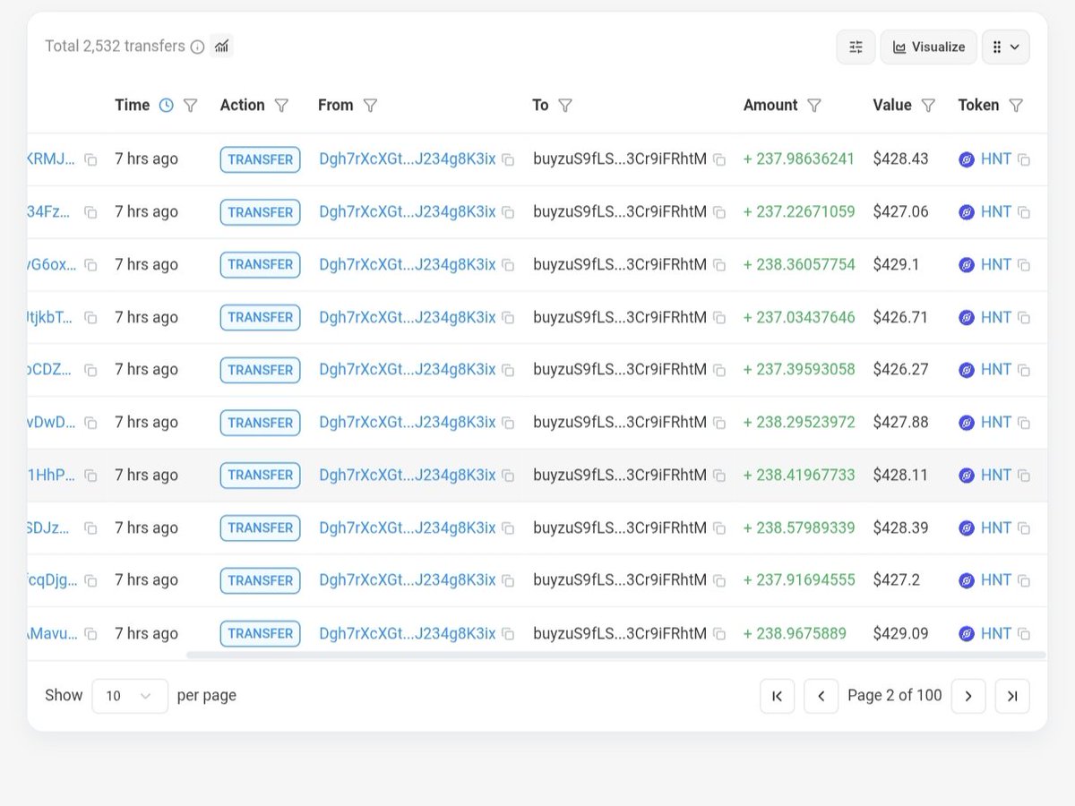
Task: Open the analytics chart icon next to transfers
Action: coord(221,47)
